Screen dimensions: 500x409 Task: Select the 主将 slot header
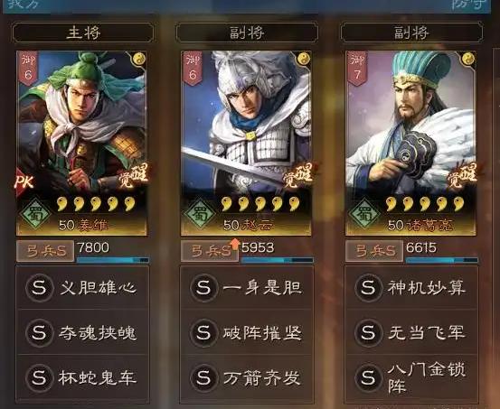(83, 33)
